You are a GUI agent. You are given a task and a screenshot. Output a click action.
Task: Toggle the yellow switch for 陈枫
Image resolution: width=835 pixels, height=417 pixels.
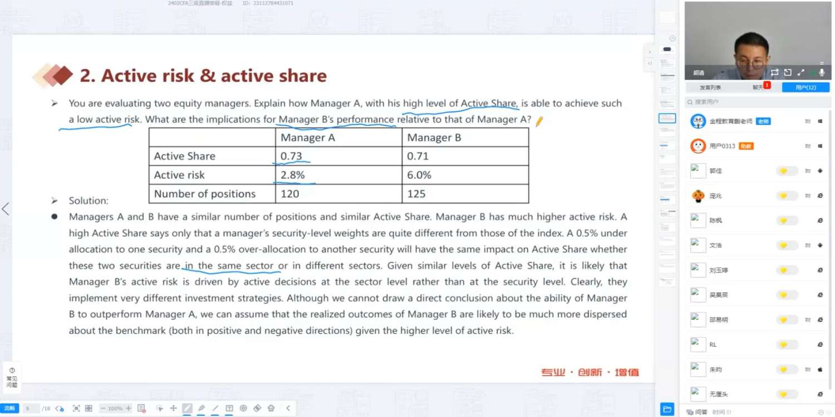(x=787, y=221)
